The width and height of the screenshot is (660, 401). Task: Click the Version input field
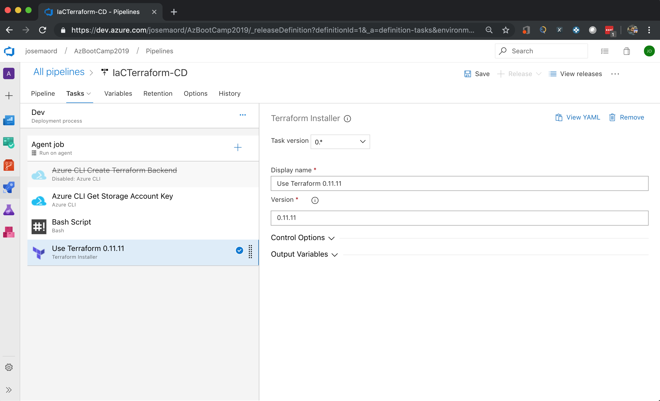tap(459, 218)
